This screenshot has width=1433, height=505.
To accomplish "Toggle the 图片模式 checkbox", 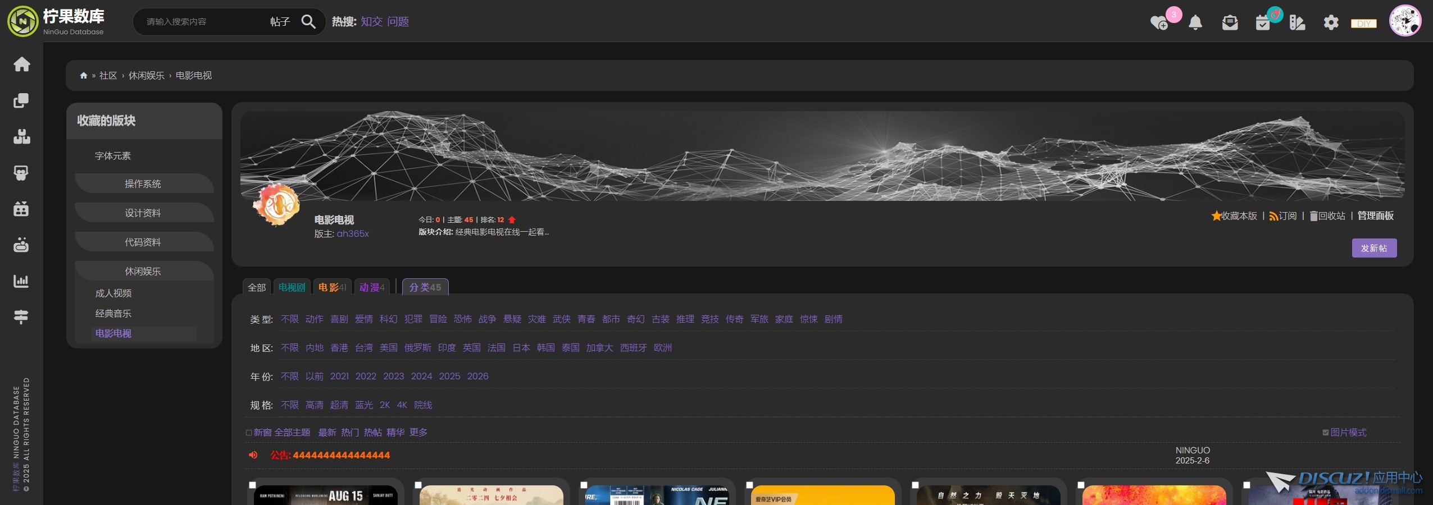I will tap(1326, 433).
